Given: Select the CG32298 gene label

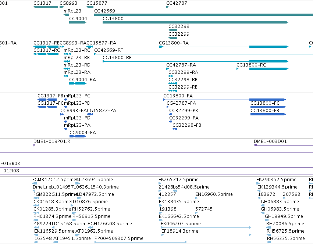Looking at the screenshot, I should (x=179, y=26).
